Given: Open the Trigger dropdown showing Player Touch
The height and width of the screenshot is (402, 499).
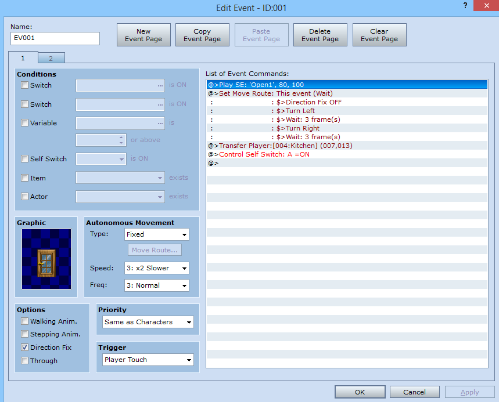Looking at the screenshot, I should [148, 360].
